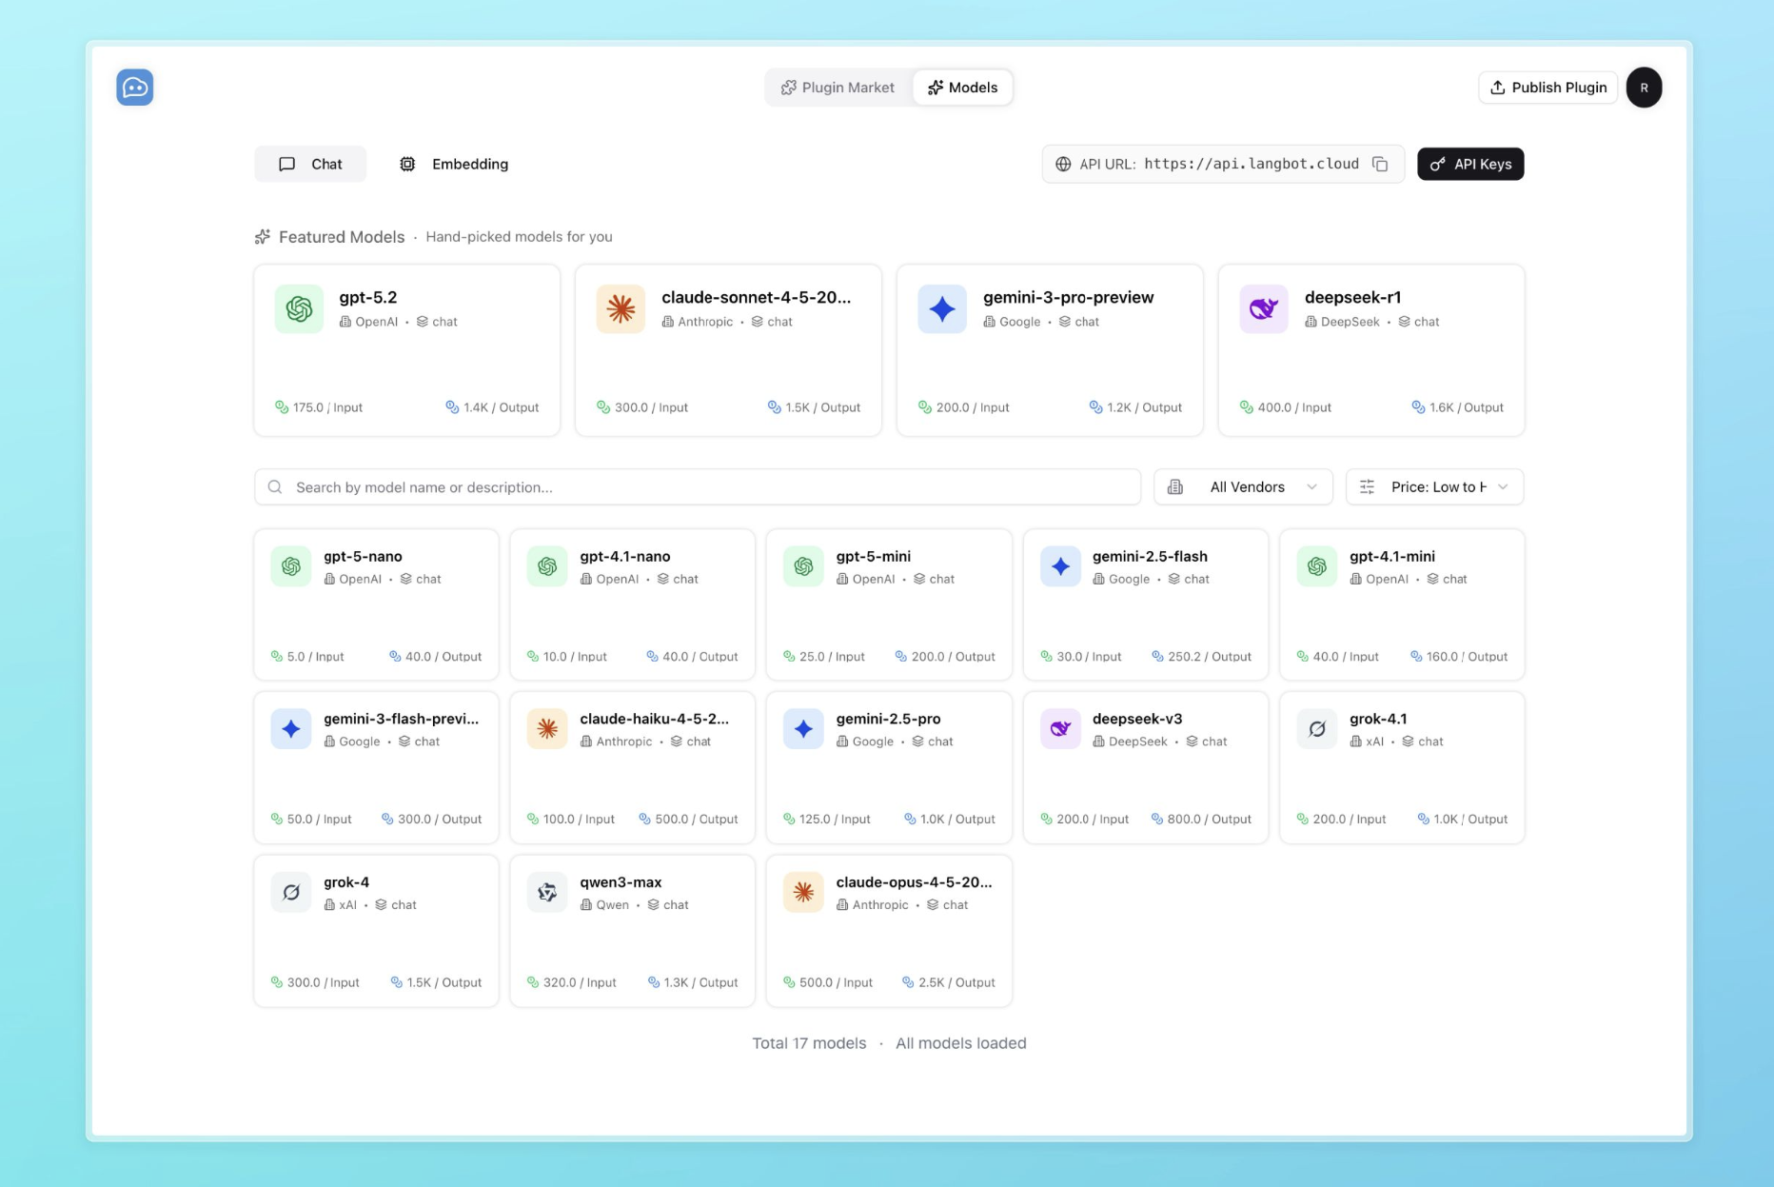Click the gpt-4.1-mini model name
This screenshot has height=1187, width=1774.
tap(1392, 556)
